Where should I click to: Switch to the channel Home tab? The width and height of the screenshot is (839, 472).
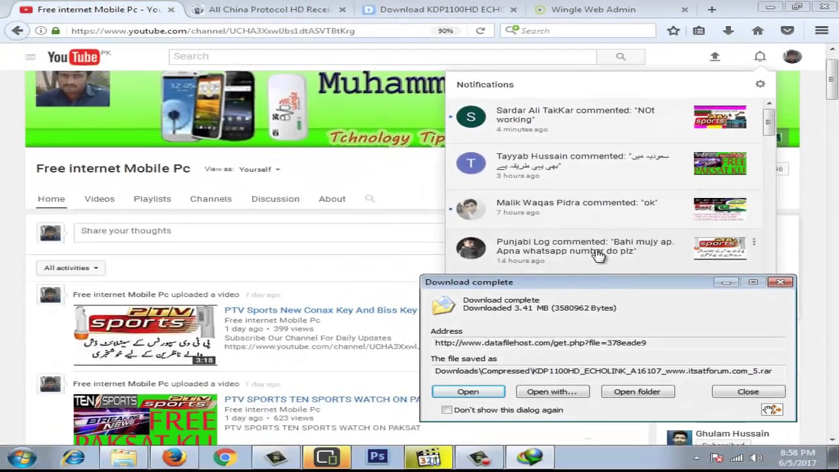(51, 199)
